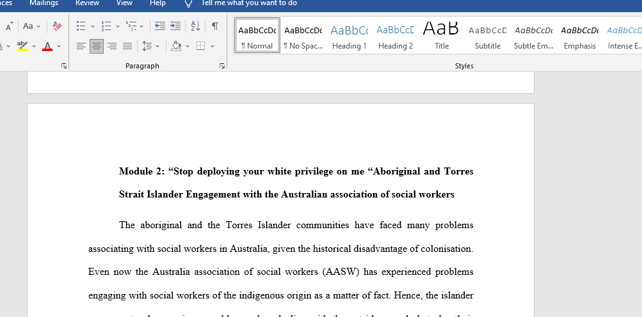Apply the No Spacing style

(303, 35)
